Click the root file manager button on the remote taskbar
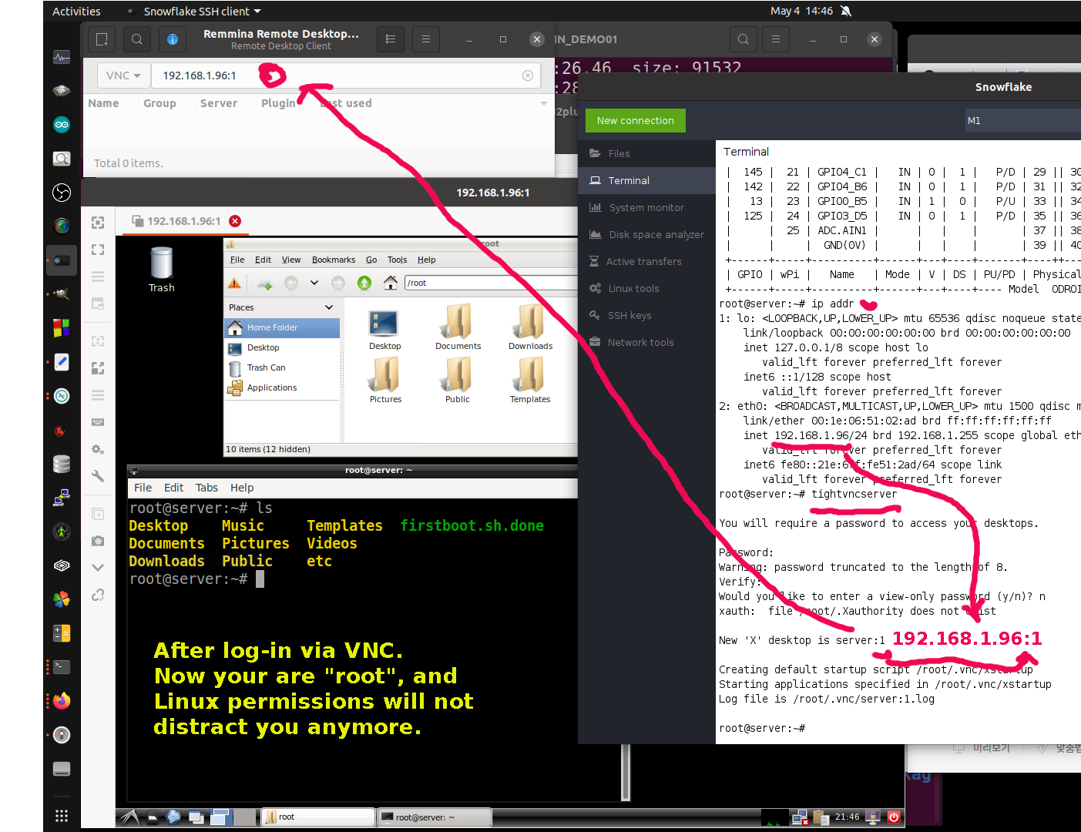 317,817
